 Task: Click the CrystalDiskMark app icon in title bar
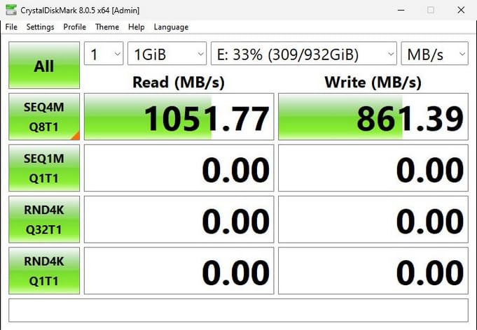click(x=11, y=10)
